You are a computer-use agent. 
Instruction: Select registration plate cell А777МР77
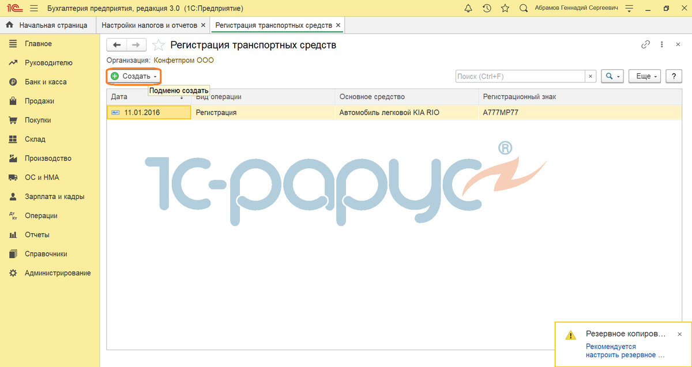point(580,112)
